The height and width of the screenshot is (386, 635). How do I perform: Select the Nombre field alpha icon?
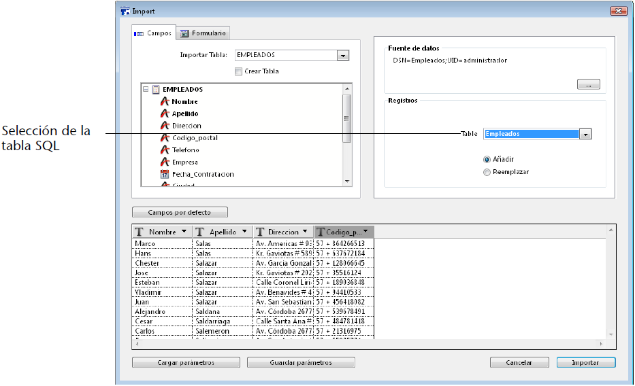(164, 101)
